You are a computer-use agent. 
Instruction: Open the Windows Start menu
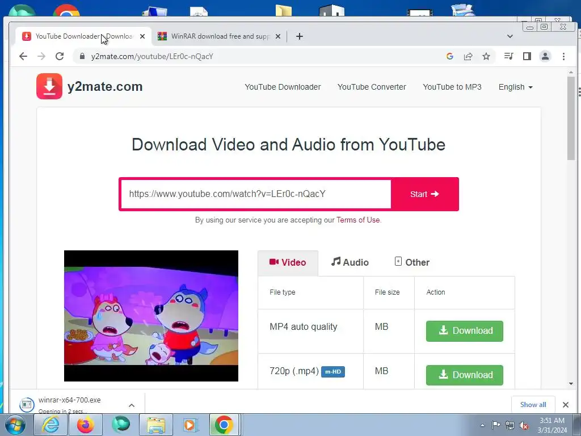click(x=15, y=425)
